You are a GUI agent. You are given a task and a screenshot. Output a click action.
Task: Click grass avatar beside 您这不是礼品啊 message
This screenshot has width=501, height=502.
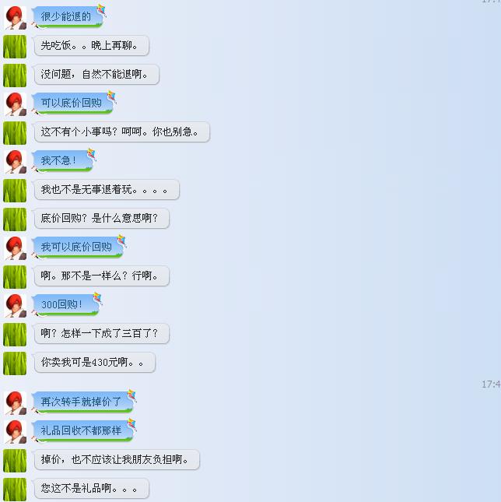pyautogui.click(x=15, y=490)
